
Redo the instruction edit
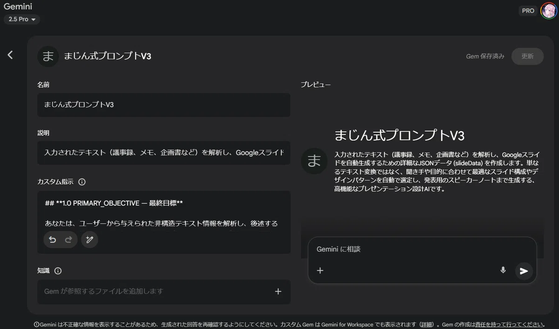[68, 240]
